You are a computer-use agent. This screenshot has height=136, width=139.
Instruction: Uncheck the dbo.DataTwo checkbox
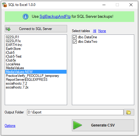pyautogui.click(x=75, y=42)
